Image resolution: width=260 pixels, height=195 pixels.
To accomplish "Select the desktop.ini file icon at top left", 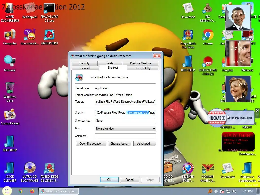I will pyautogui.click(x=30, y=11).
